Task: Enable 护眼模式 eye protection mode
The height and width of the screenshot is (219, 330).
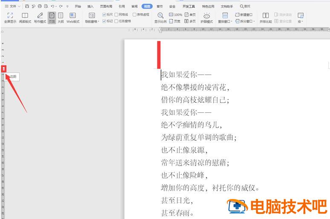Action: coord(207,15)
